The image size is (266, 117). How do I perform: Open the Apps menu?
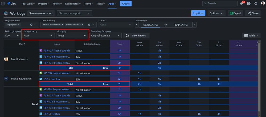(x=112, y=3)
